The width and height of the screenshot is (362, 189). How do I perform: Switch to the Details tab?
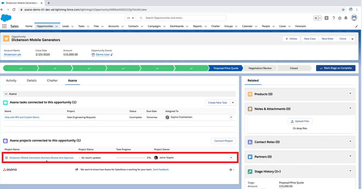32,81
